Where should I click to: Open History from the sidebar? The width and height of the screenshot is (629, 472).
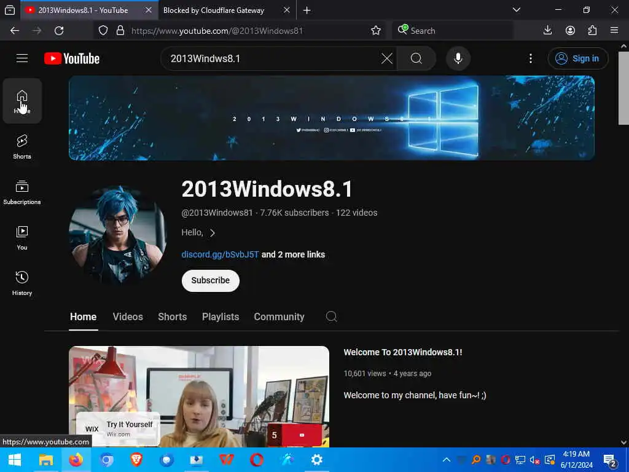point(22,283)
